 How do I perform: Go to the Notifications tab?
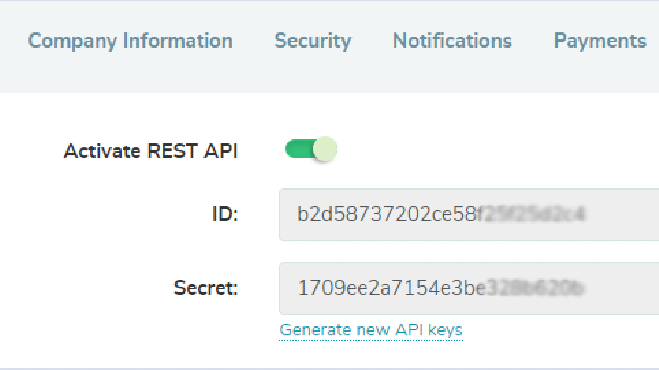tap(452, 41)
